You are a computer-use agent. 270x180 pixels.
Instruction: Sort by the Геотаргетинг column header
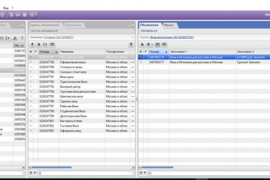pos(117,52)
